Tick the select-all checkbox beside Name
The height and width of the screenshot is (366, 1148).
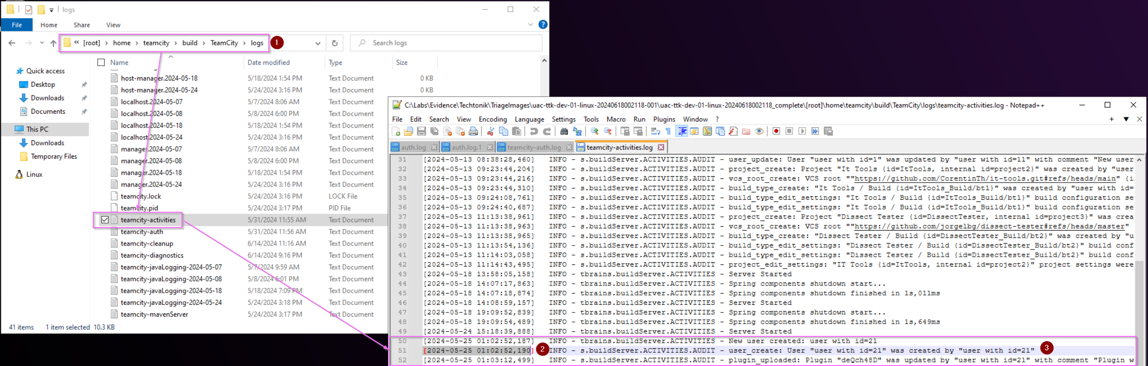pyautogui.click(x=101, y=62)
